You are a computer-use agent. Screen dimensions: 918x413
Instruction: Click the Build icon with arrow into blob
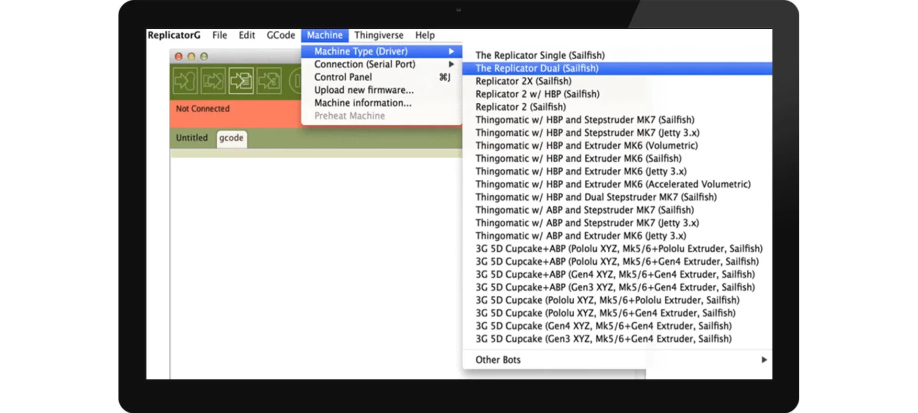(185, 81)
